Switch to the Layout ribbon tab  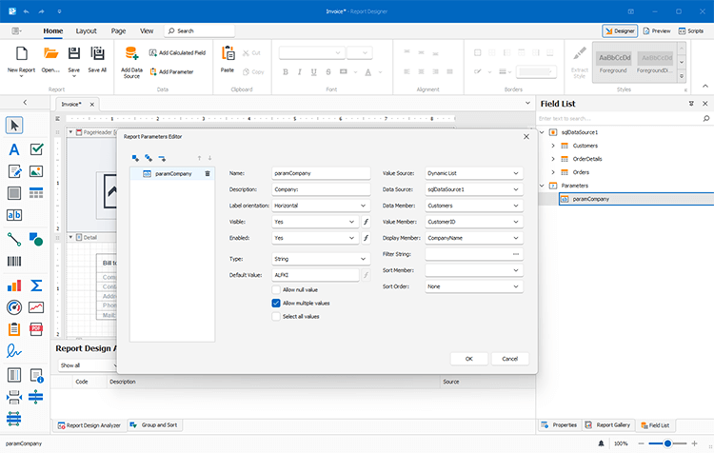86,30
